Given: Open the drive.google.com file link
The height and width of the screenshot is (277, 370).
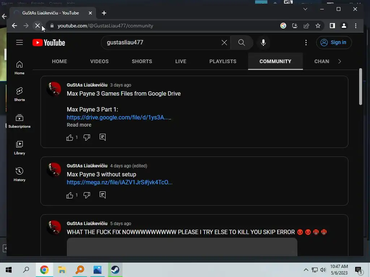Looking at the screenshot, I should tap(119, 117).
